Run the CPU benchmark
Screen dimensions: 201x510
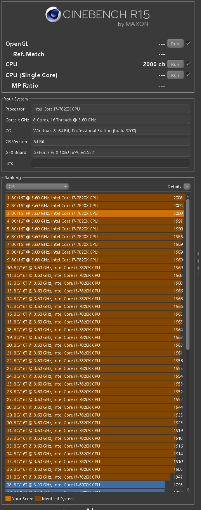pyautogui.click(x=175, y=64)
